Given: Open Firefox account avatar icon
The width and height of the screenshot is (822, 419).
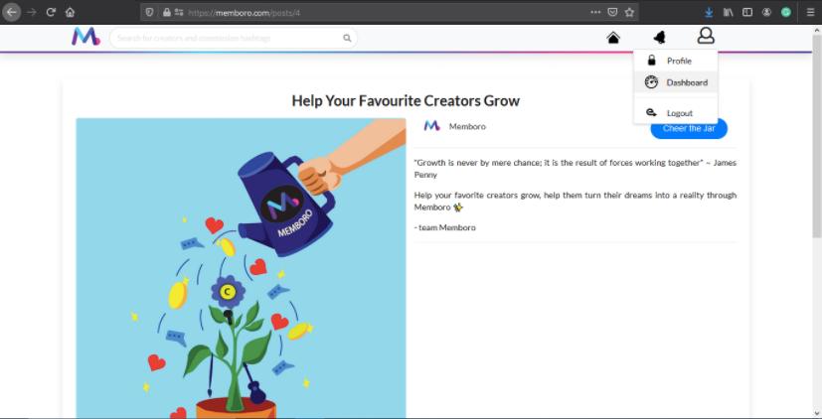Looking at the screenshot, I should pos(767,12).
